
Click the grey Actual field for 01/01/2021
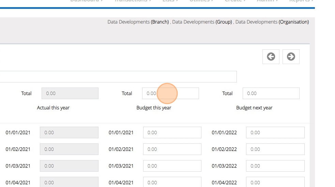click(69, 133)
